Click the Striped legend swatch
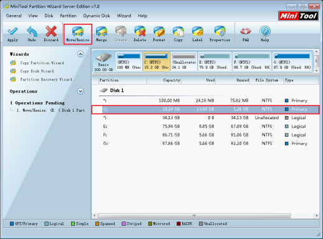 tap(123, 224)
